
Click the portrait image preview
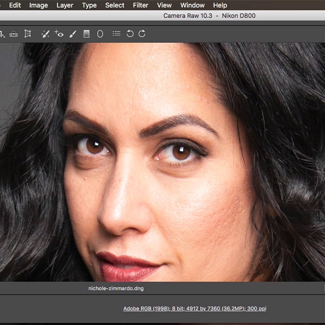pyautogui.click(x=162, y=162)
